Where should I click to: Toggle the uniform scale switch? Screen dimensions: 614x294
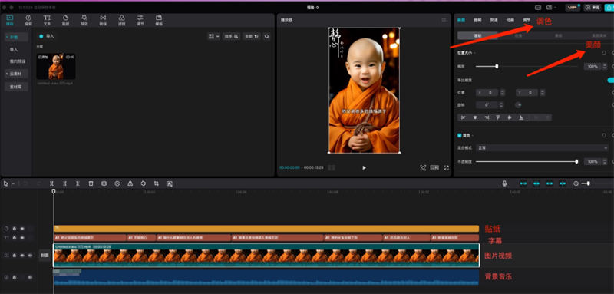(x=610, y=80)
